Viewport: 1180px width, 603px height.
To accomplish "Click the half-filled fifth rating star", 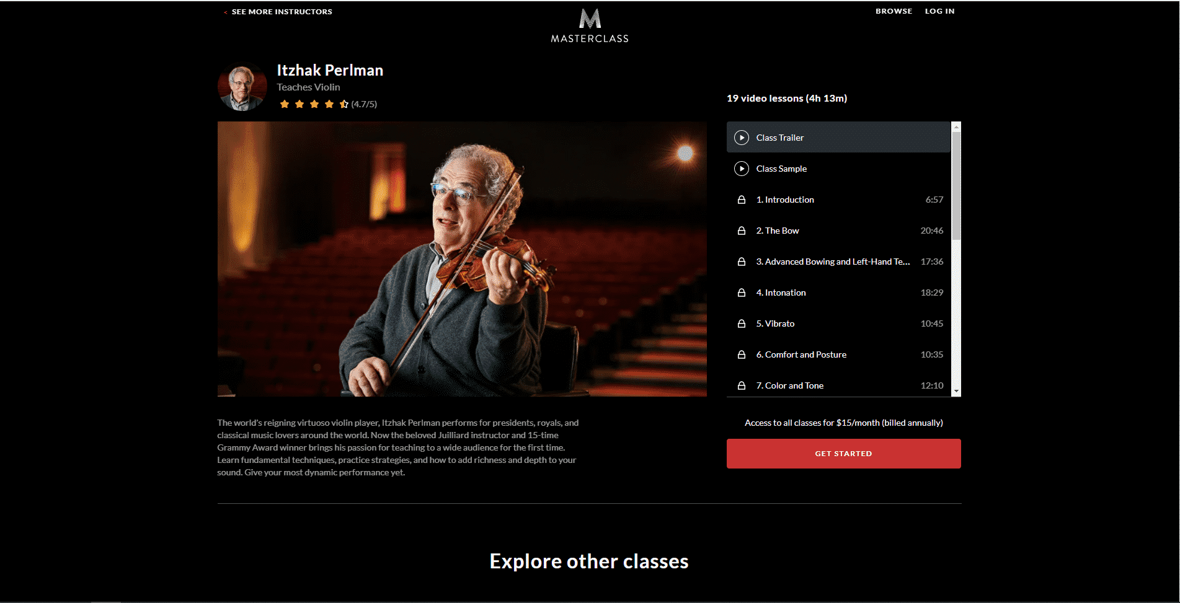I will pyautogui.click(x=344, y=104).
